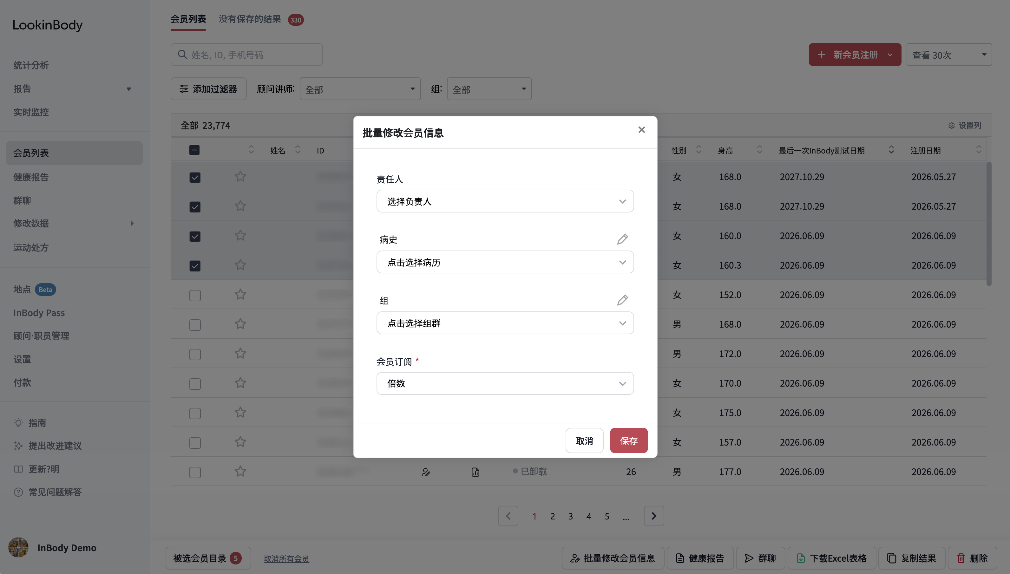Image resolution: width=1010 pixels, height=574 pixels.
Task: Click the pencil edit icon beside 病史
Action: 622,239
